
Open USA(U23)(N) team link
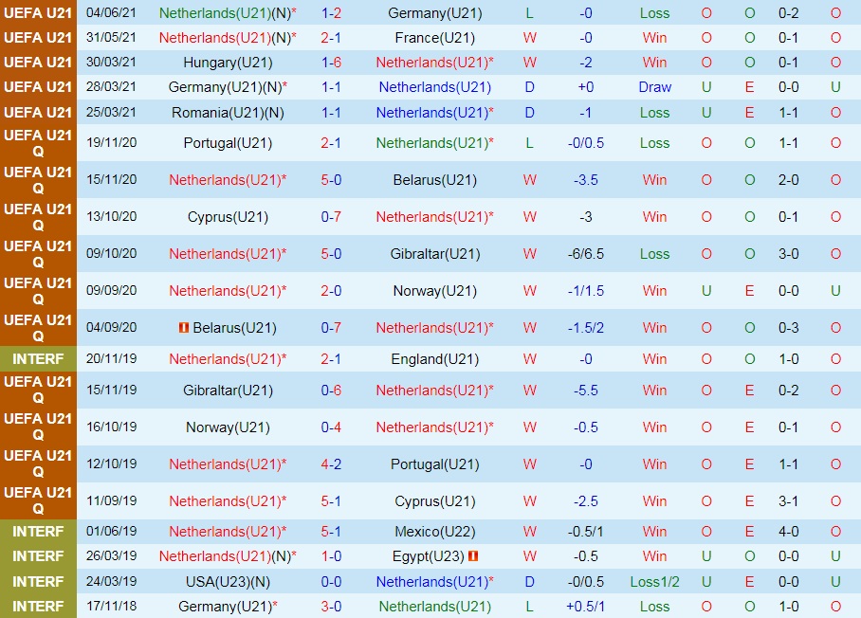coord(228,581)
